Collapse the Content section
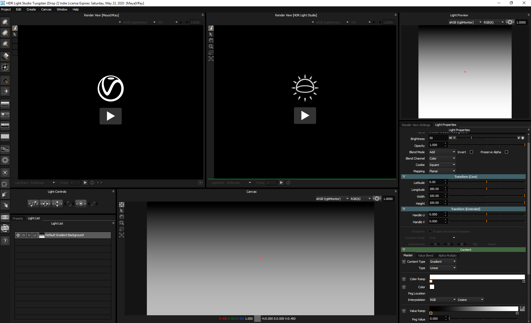531x323 pixels. 404,250
